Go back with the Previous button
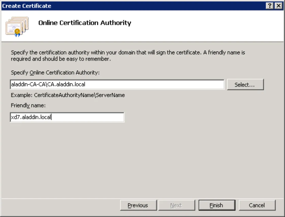The image size is (285, 217). point(138,205)
